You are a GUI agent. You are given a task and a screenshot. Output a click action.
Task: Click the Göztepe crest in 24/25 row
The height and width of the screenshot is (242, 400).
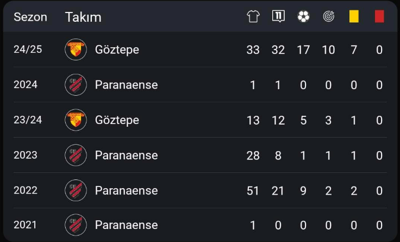76,49
